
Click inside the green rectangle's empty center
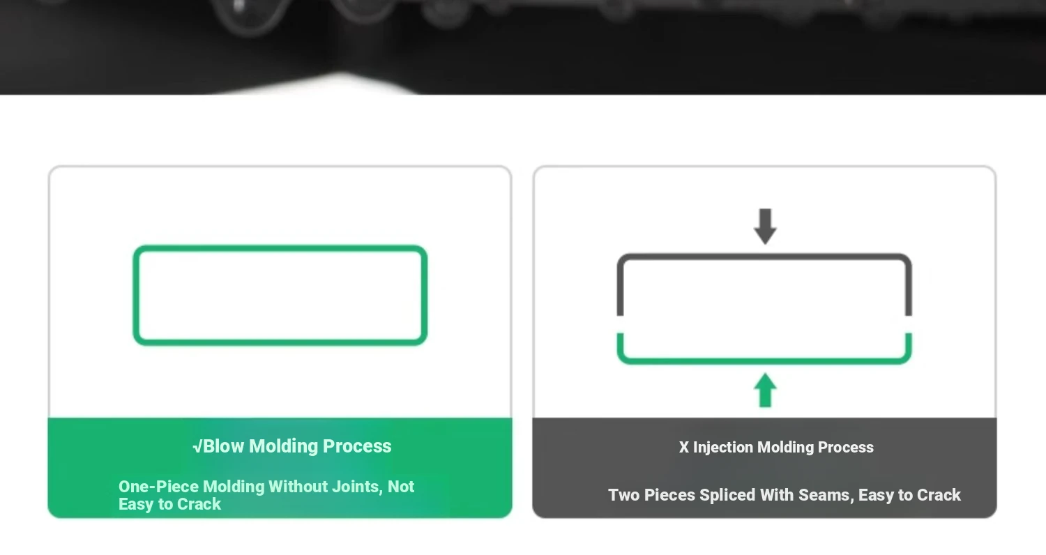280,295
